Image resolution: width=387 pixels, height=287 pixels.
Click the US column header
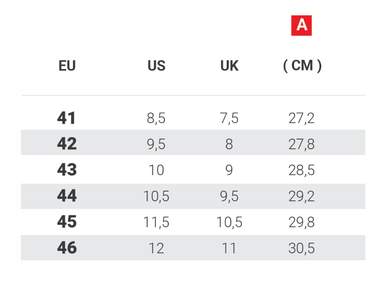(x=156, y=66)
